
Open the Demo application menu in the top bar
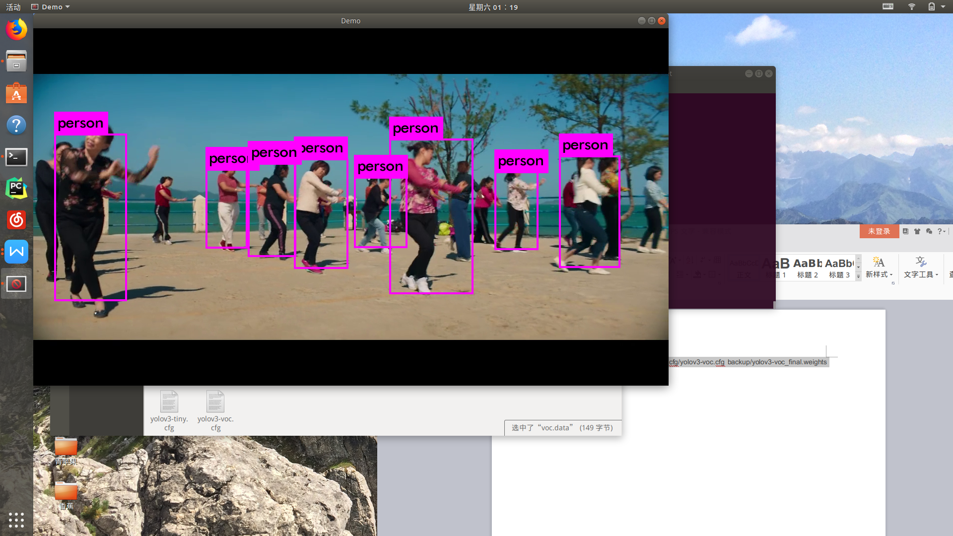(51, 7)
